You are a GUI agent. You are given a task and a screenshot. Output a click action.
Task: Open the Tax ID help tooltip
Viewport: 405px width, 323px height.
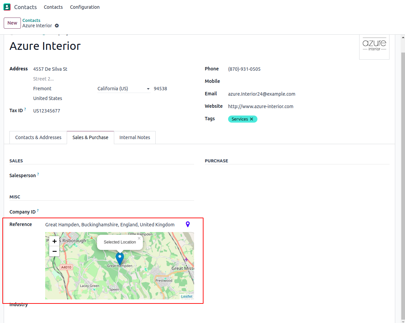coord(25,109)
